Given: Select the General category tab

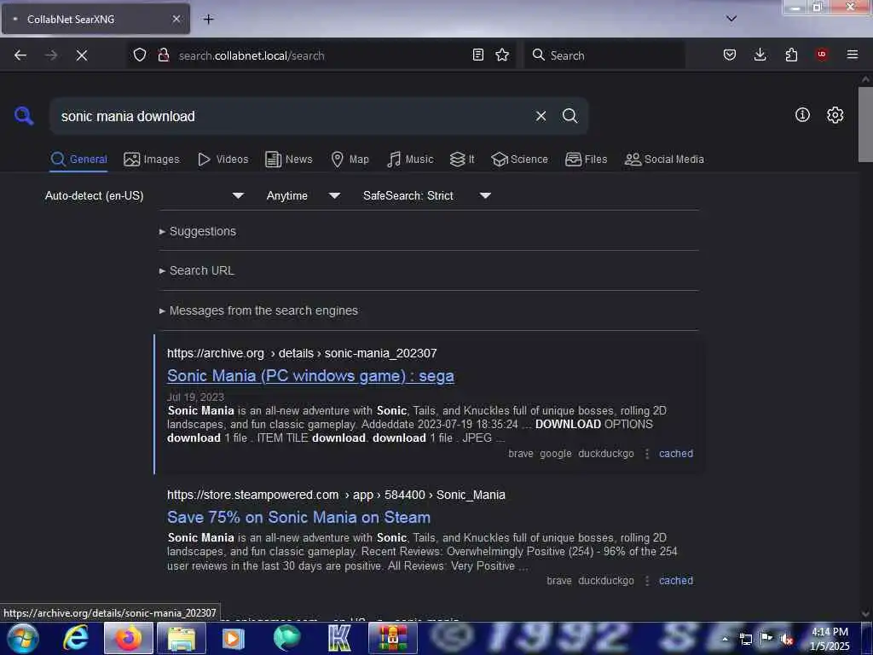Looking at the screenshot, I should [78, 159].
